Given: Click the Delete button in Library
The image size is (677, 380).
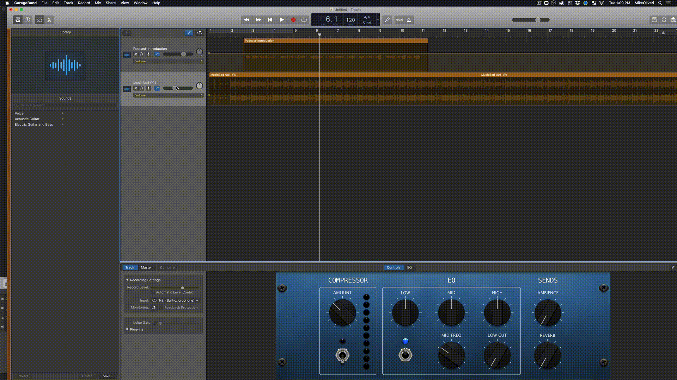Looking at the screenshot, I should (x=87, y=376).
